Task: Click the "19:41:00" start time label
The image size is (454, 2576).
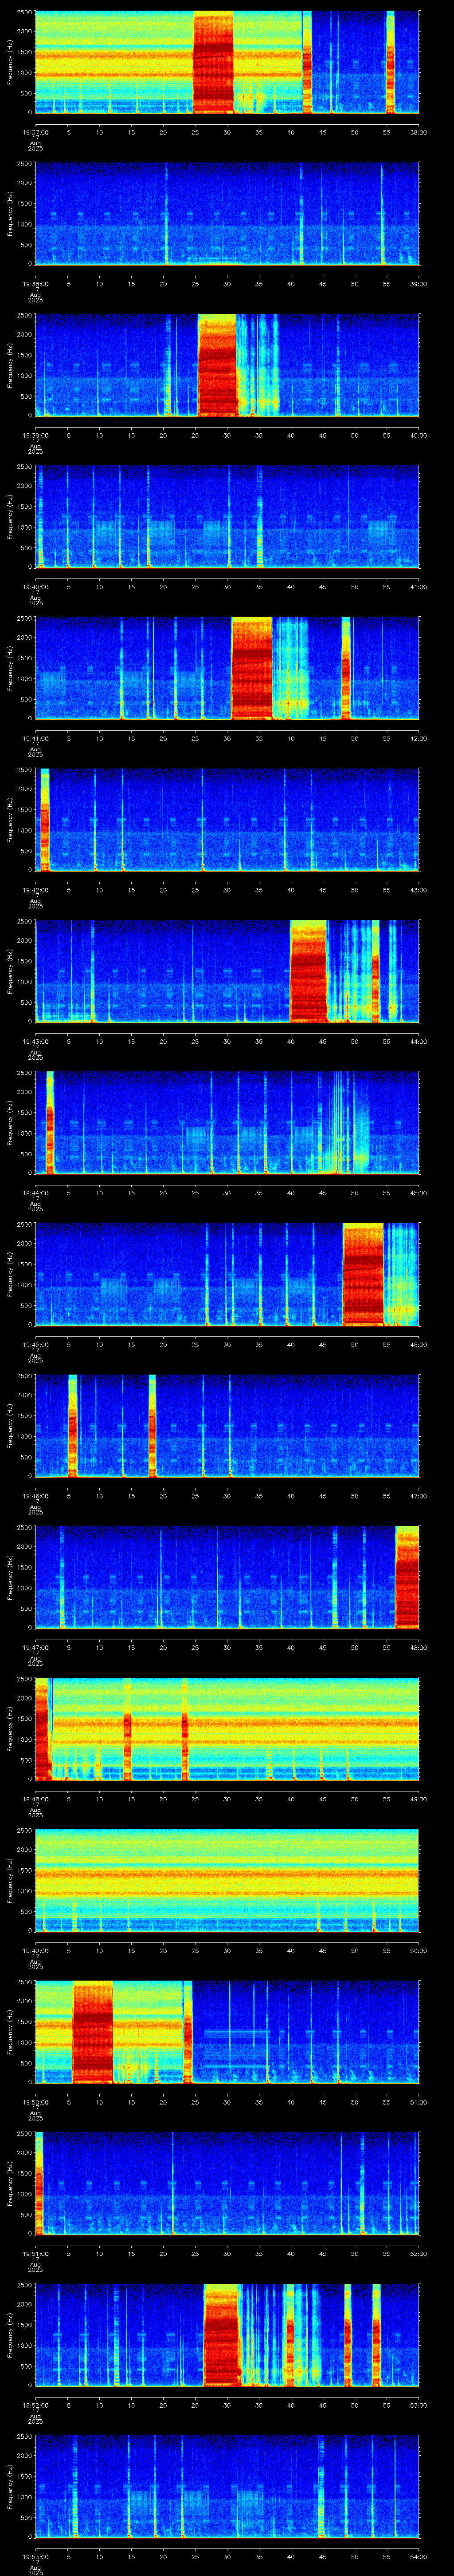Action: (x=35, y=738)
